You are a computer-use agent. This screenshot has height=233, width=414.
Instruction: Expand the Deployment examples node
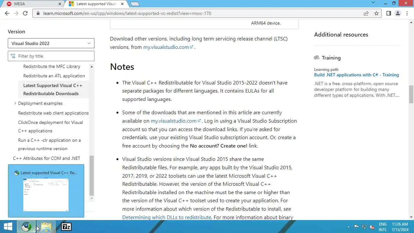point(15,103)
